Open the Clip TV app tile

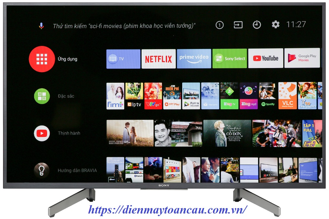pyautogui.click(x=134, y=96)
